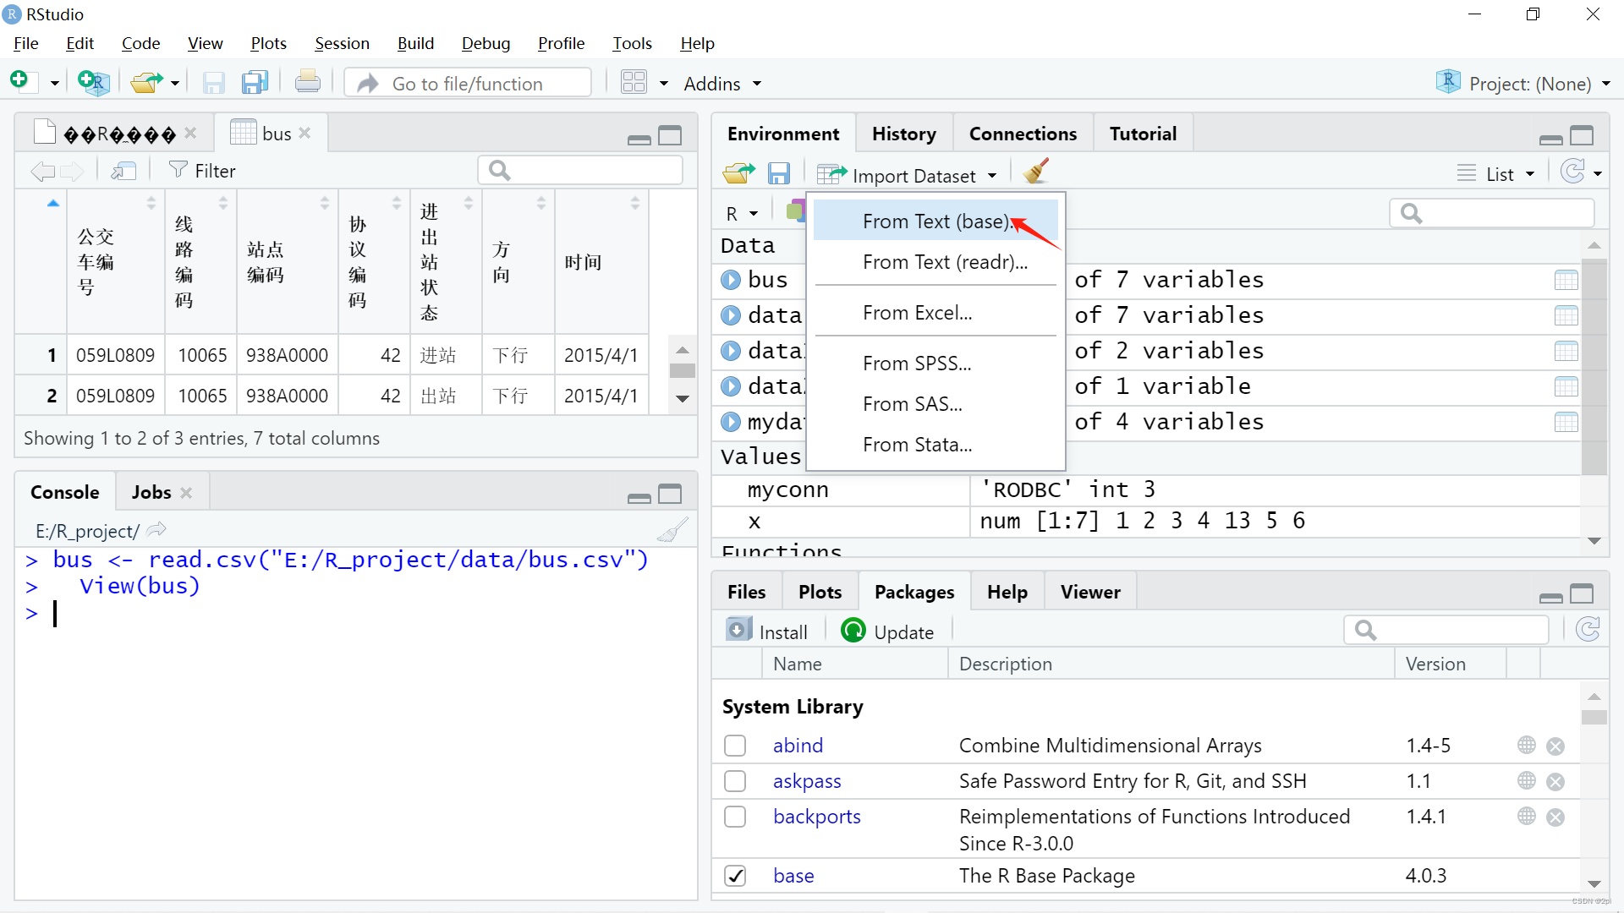Viewport: 1624px width, 913px height.
Task: Expand the mydata object blue arrow
Action: point(731,422)
